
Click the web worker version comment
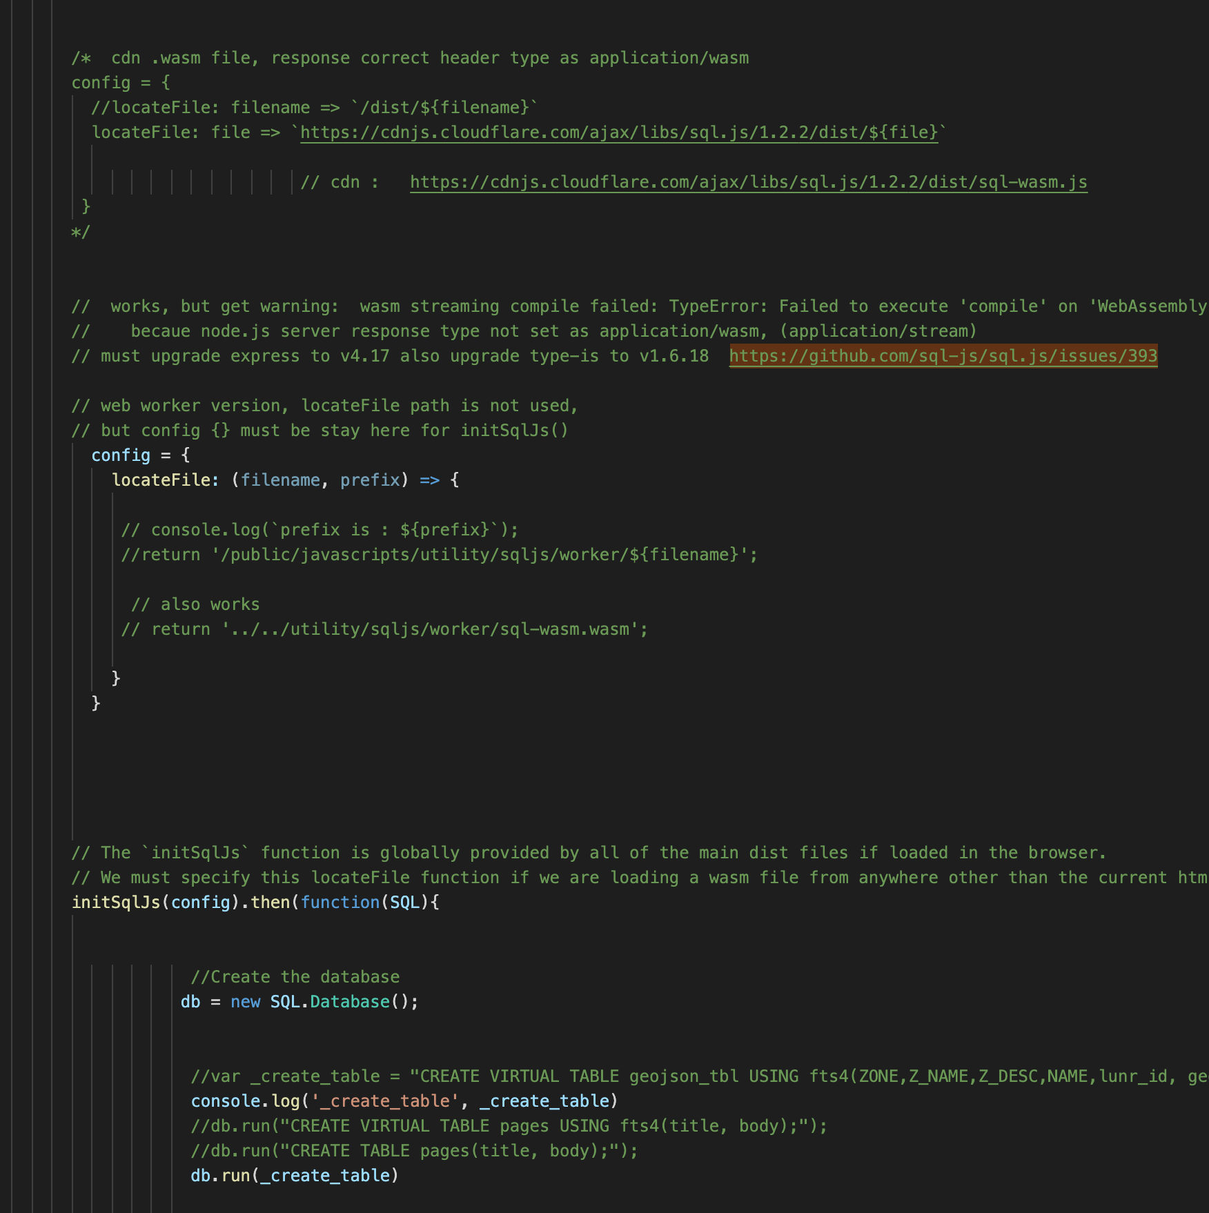point(324,405)
